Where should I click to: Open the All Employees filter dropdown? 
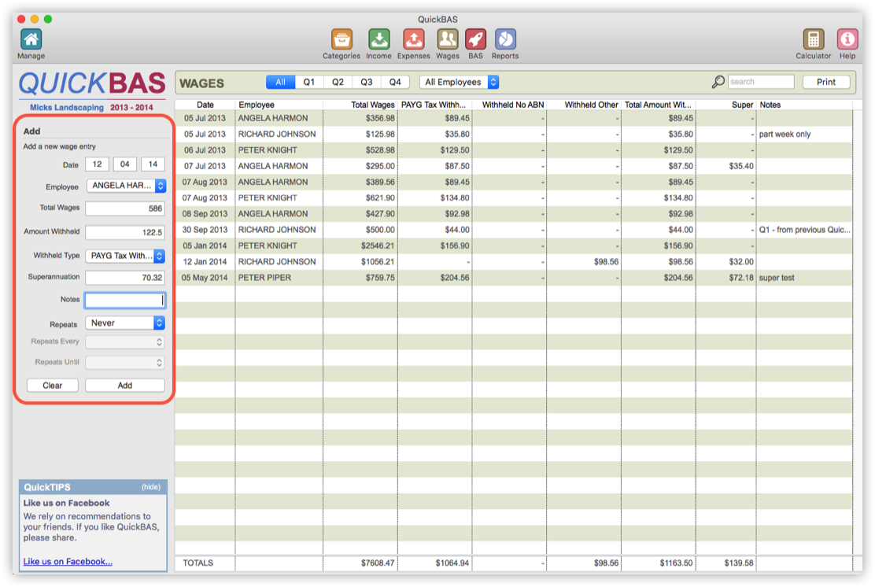coord(460,83)
